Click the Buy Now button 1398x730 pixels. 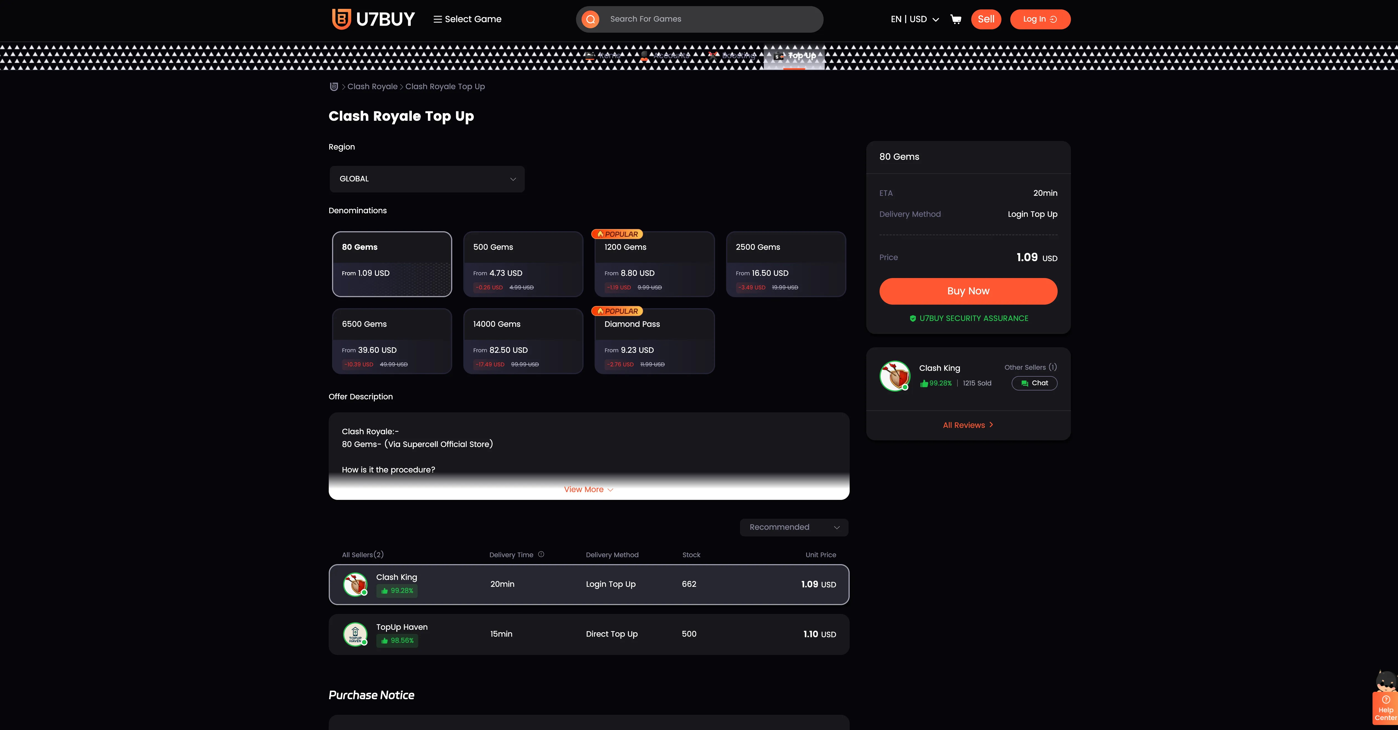(968, 291)
